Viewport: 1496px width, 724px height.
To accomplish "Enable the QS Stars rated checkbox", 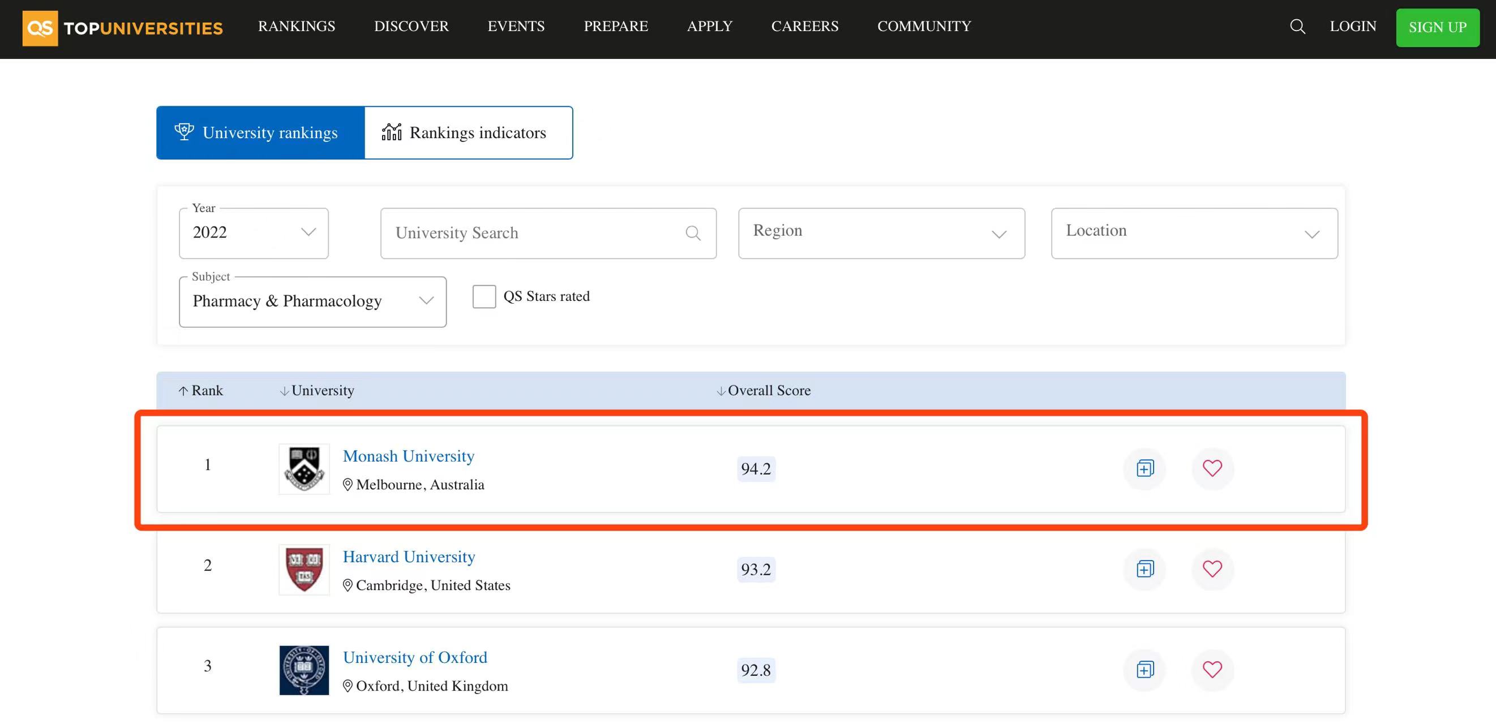I will (484, 296).
